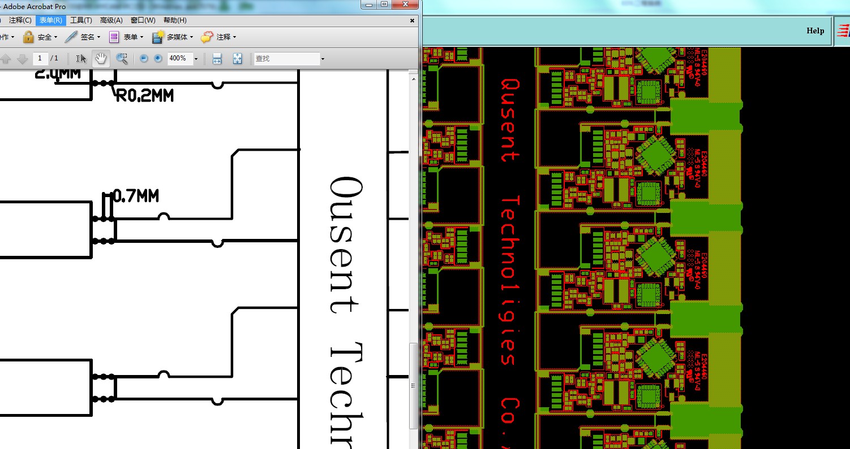Zoom in with the plus button
Screen dimensions: 850x449
(x=158, y=59)
